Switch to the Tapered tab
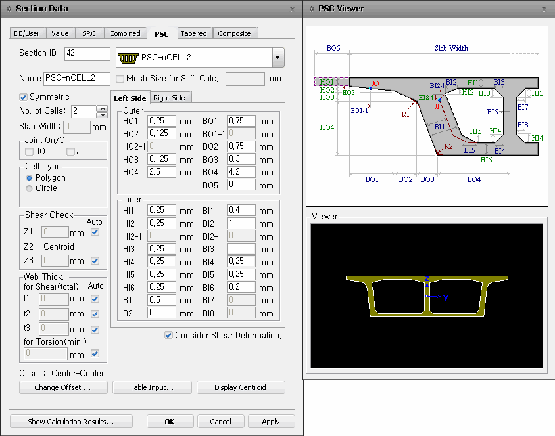Screen dimensions: 555x436 click(x=193, y=33)
